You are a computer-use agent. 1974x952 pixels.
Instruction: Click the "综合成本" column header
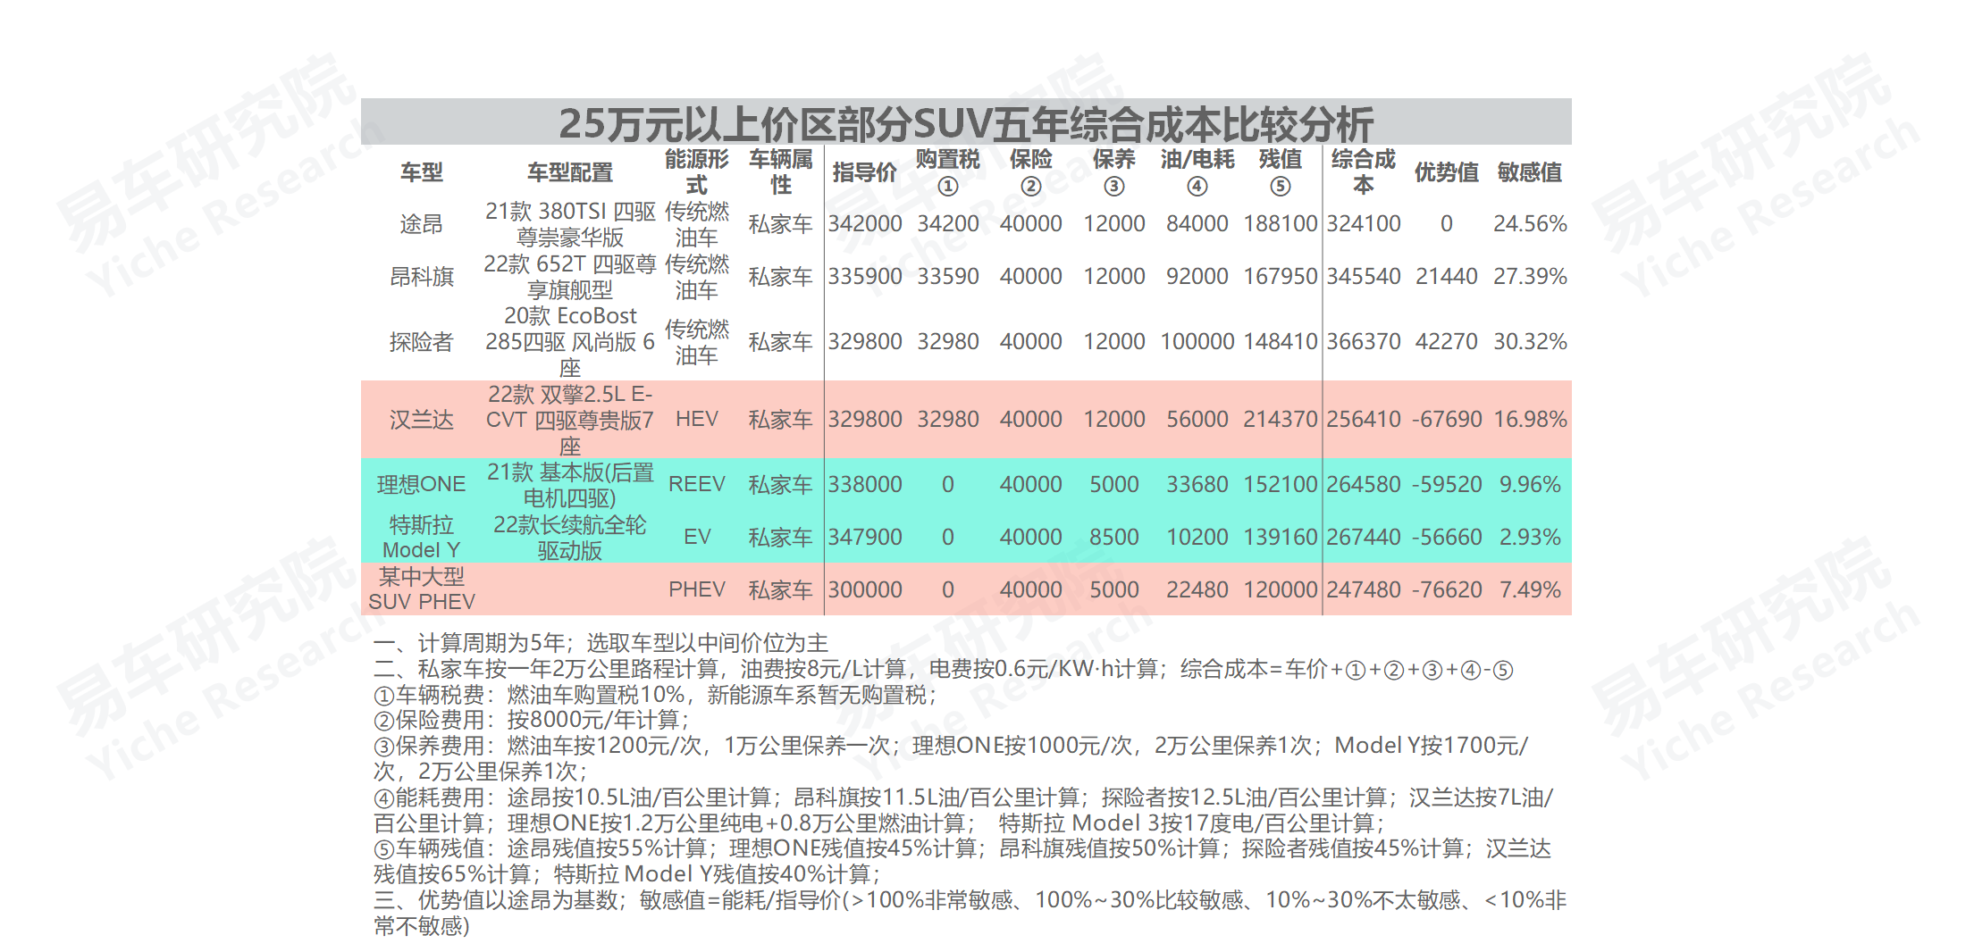(x=1364, y=172)
